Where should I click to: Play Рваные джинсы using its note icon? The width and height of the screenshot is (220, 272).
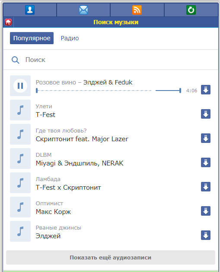[20, 231]
